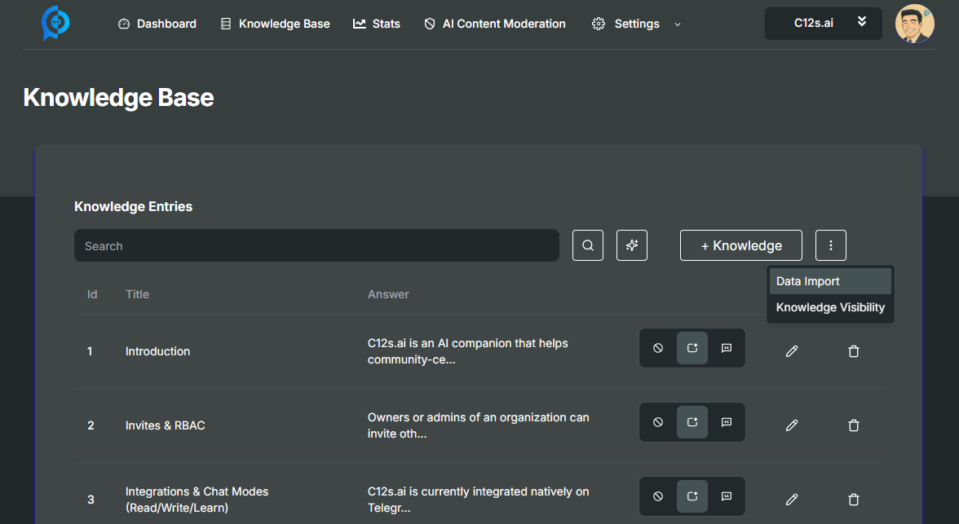Toggle quote mode on the Invites & RBAC entry
The width and height of the screenshot is (959, 524).
click(x=726, y=422)
